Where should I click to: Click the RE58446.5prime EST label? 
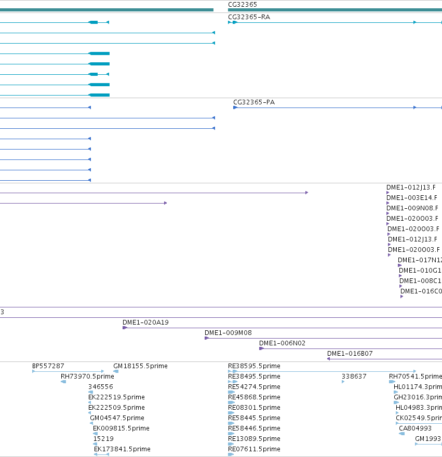tap(254, 428)
